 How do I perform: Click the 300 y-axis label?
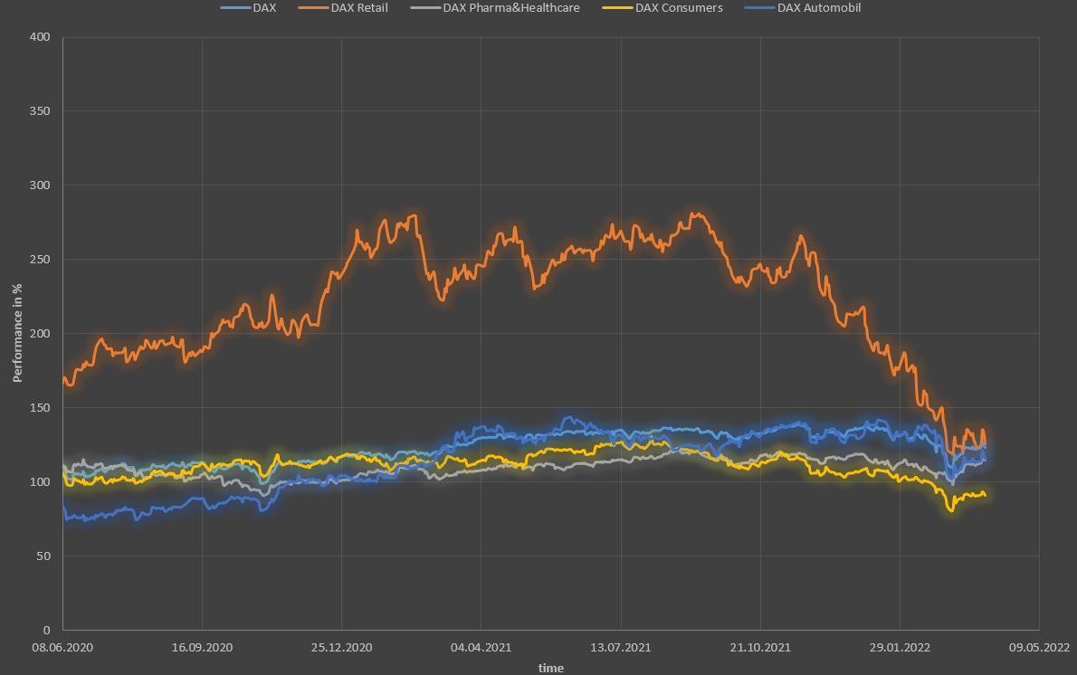point(40,185)
